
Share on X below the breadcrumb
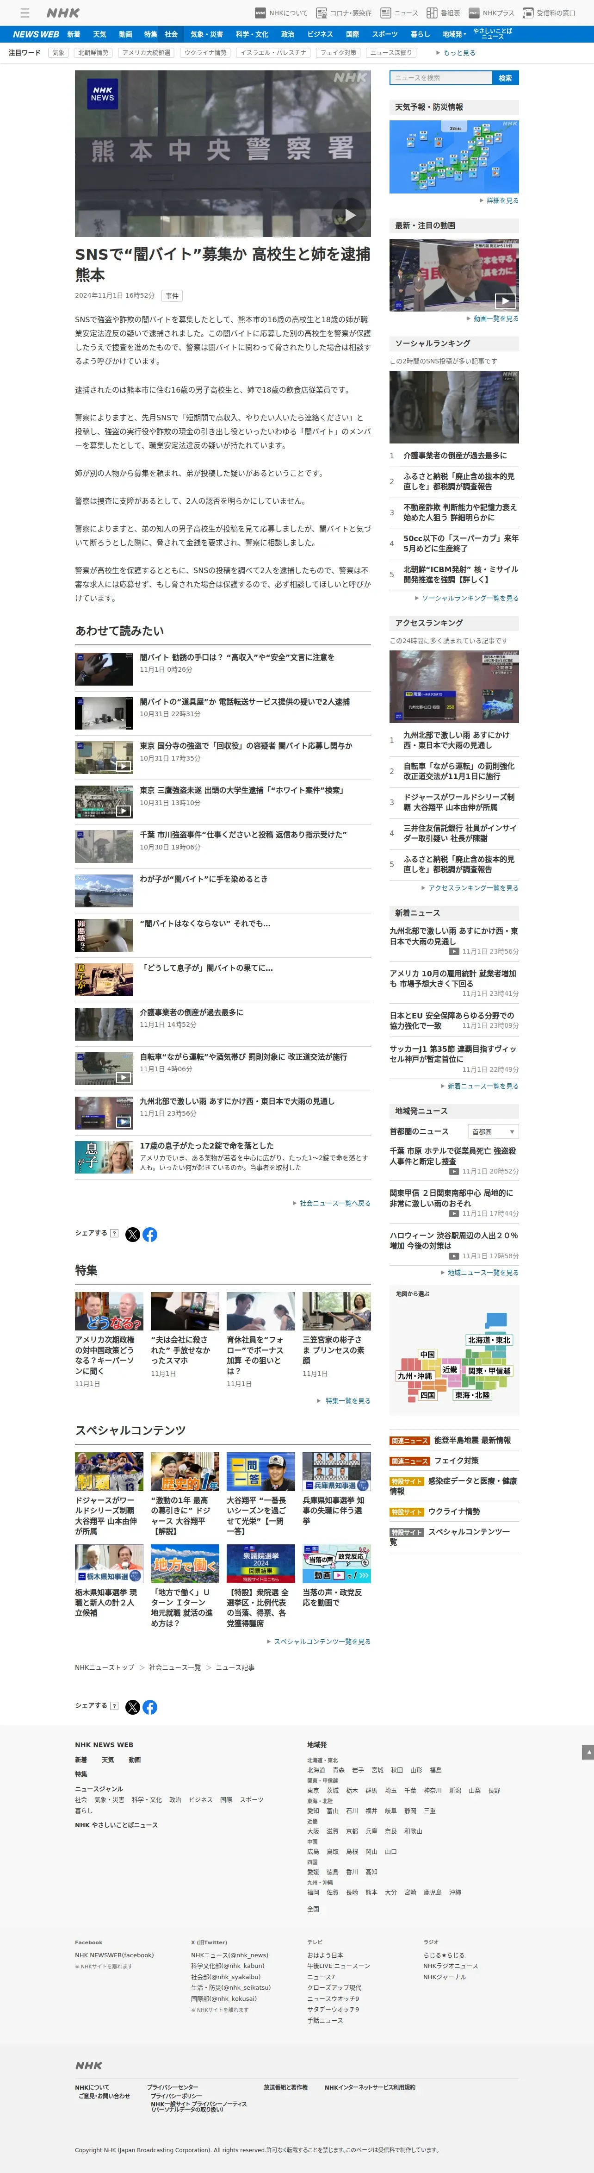click(132, 1706)
